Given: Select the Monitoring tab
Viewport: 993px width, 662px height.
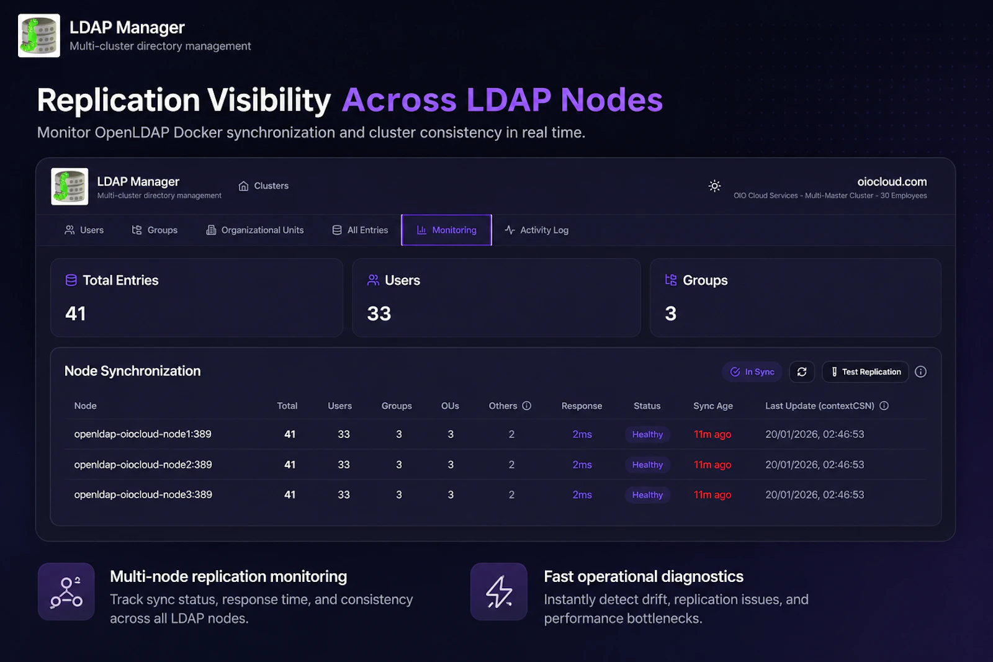Looking at the screenshot, I should (447, 230).
